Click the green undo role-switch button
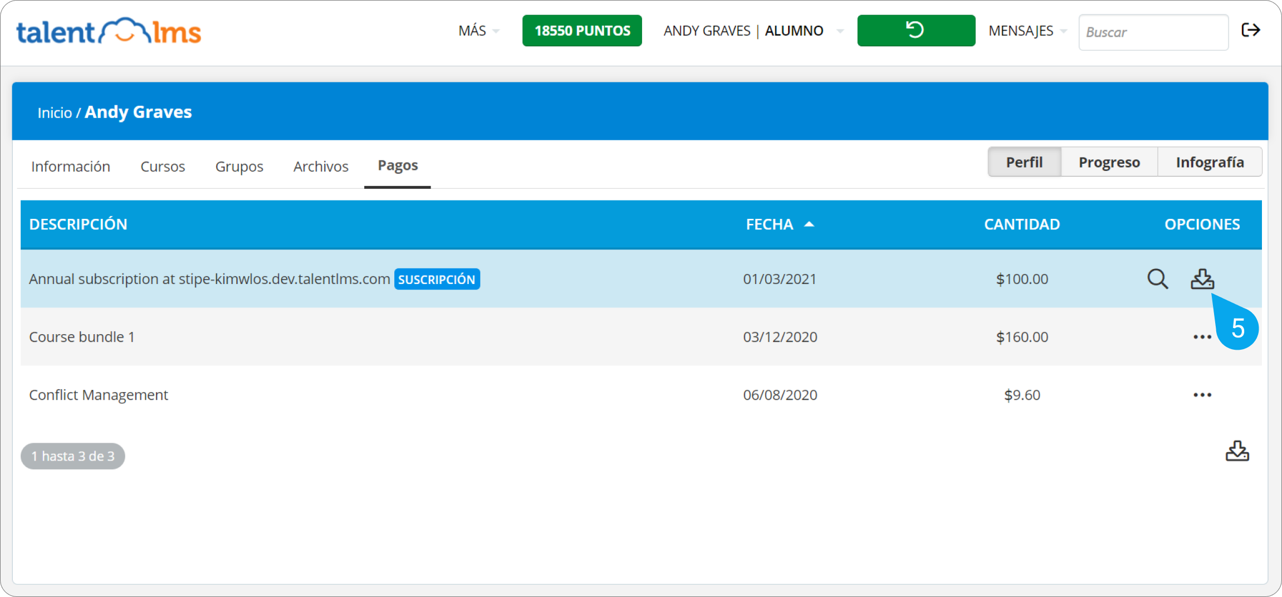1282x597 pixels. click(916, 30)
